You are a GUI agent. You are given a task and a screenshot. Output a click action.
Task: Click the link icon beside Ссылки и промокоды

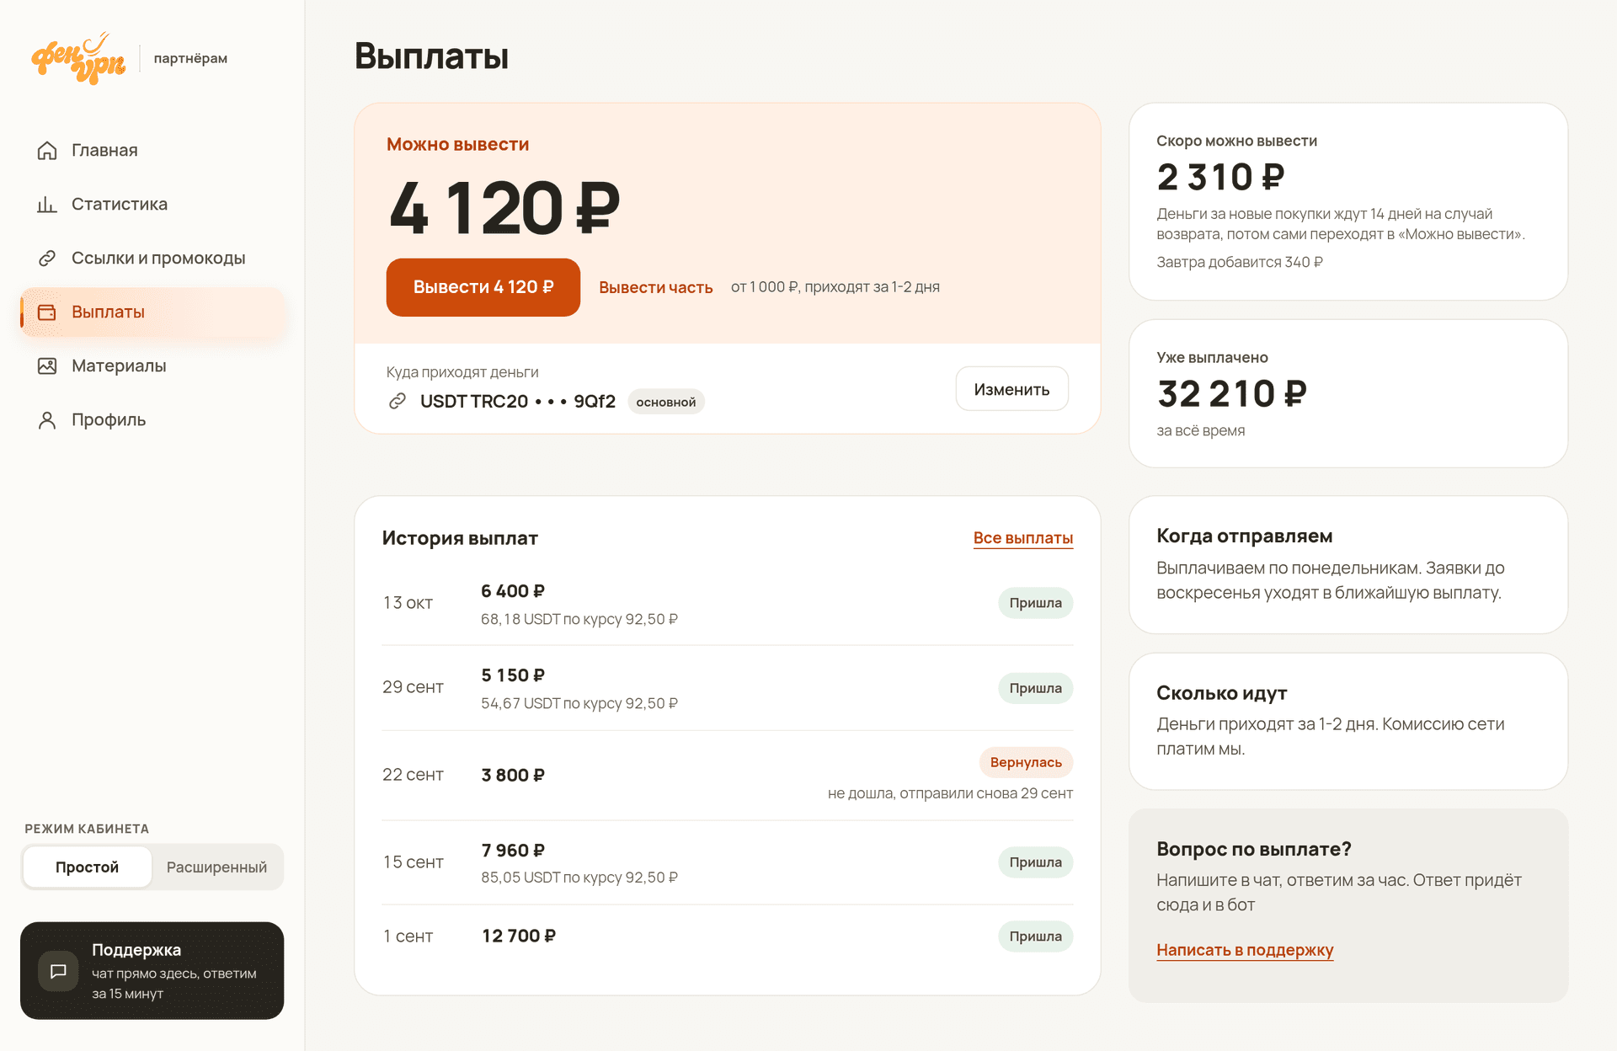[47, 258]
